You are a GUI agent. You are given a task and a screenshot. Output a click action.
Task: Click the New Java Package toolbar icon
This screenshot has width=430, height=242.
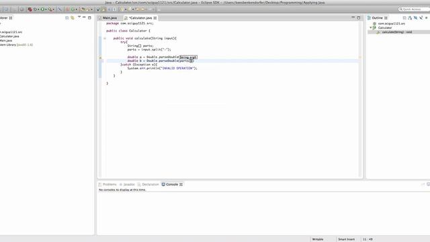[67, 9]
